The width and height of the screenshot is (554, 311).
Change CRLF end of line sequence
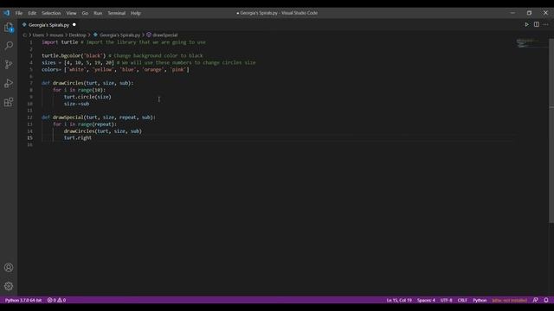[462, 300]
